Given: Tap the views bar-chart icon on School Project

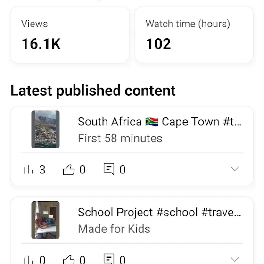Looking at the screenshot, I should pyautogui.click(x=28, y=260).
